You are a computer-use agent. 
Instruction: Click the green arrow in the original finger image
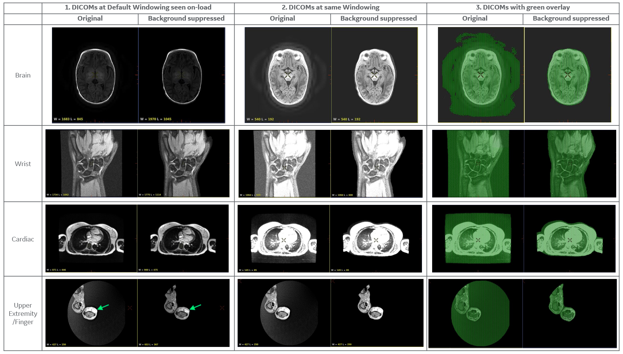(x=103, y=307)
